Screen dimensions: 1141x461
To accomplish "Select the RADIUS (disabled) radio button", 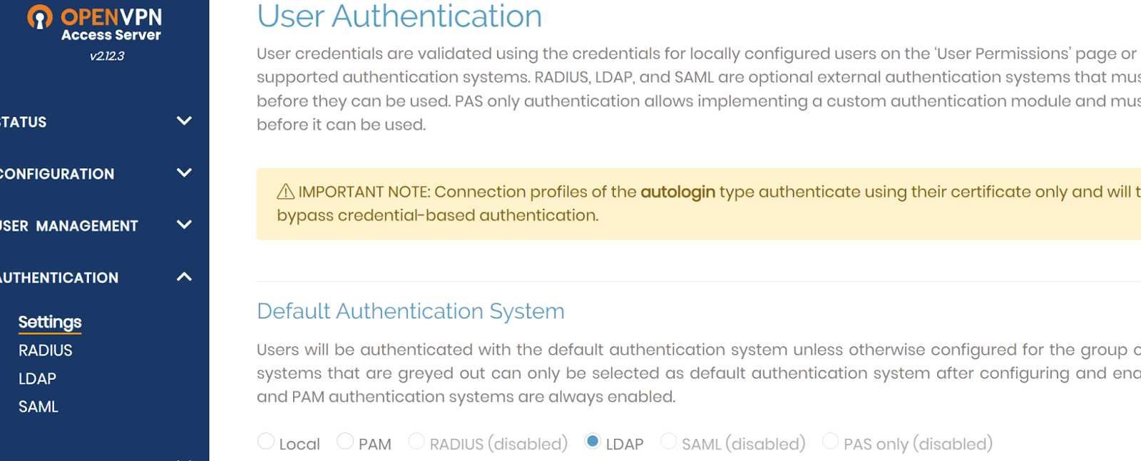I will (416, 442).
